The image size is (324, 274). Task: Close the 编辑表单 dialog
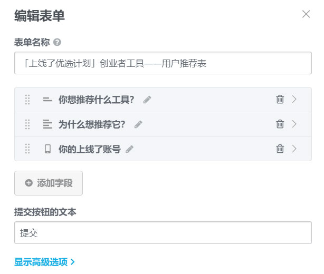[306, 14]
